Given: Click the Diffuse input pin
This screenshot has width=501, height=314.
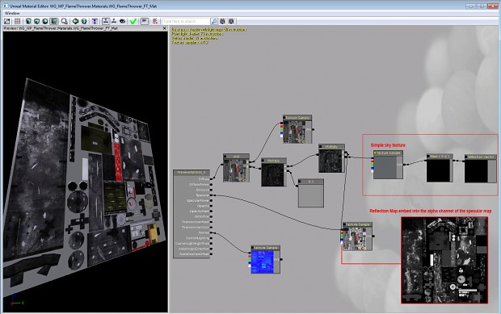Looking at the screenshot, I should tap(211, 179).
